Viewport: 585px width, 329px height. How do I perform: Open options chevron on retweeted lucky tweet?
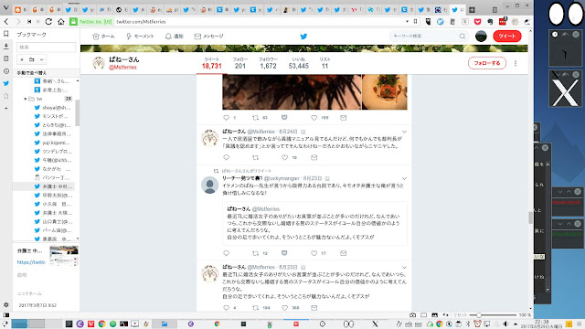pyautogui.click(x=404, y=179)
